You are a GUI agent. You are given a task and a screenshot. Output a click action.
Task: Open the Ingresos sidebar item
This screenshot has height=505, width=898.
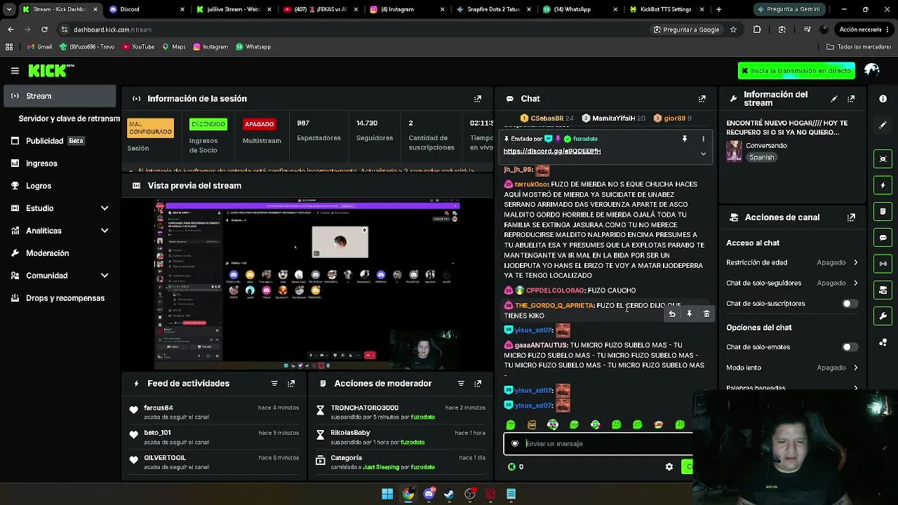60,163
